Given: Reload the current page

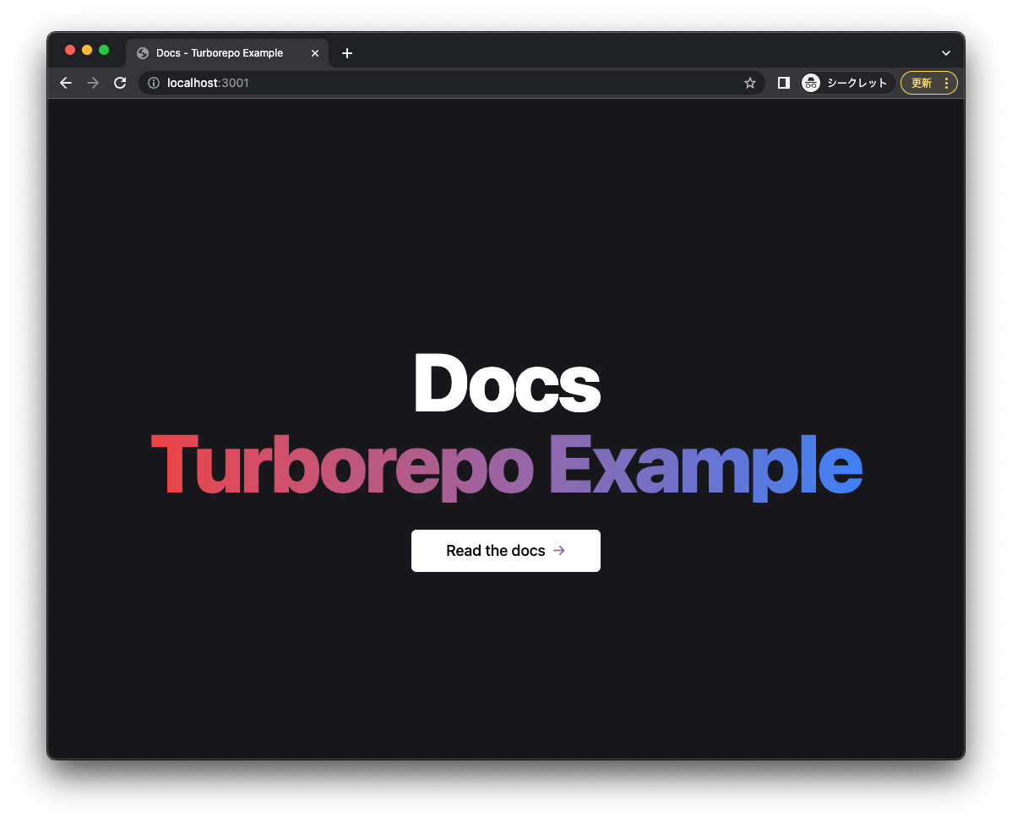Looking at the screenshot, I should pyautogui.click(x=120, y=83).
